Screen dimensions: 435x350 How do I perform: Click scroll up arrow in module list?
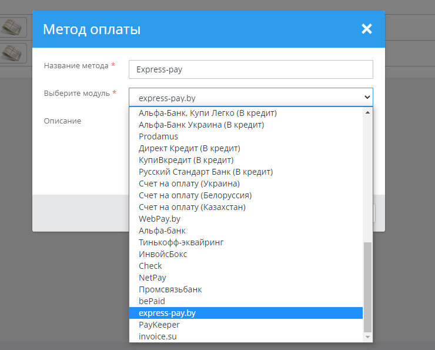pos(368,112)
